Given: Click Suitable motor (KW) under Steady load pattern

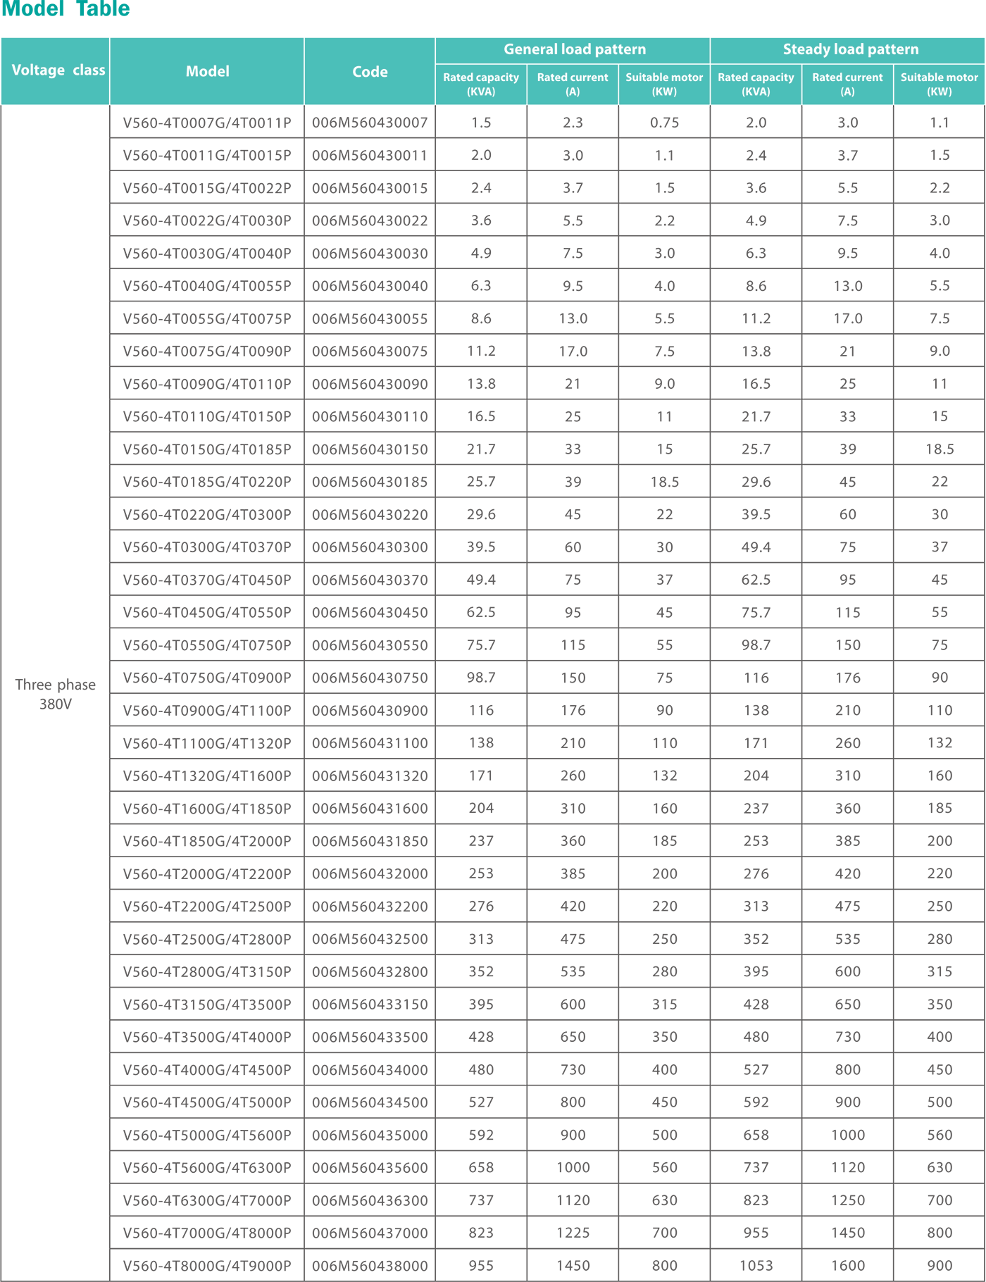Looking at the screenshot, I should click(x=939, y=84).
